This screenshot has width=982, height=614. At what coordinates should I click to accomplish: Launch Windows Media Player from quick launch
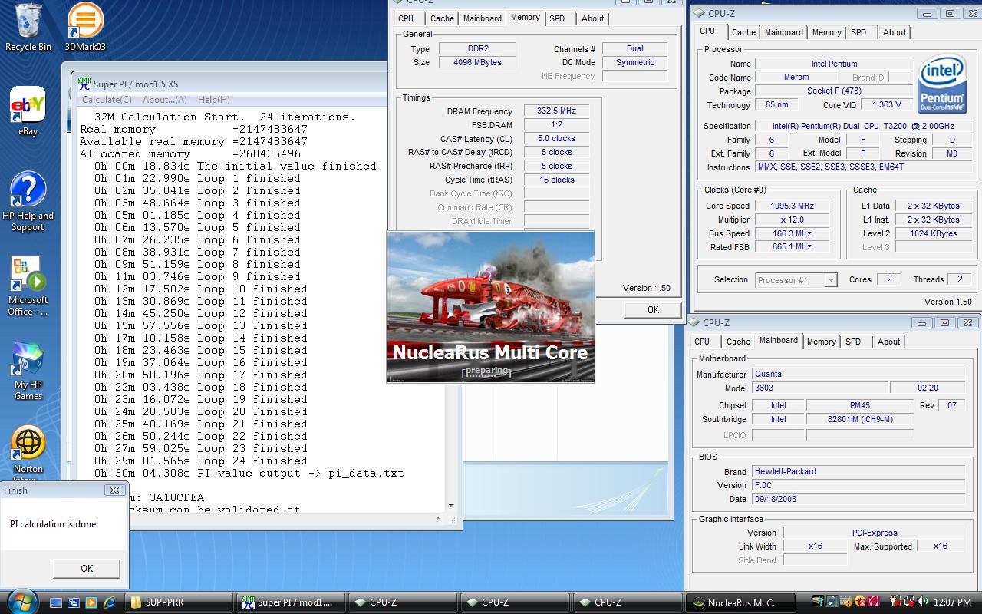coord(91,602)
